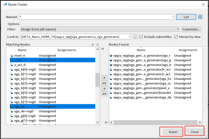
Task: Close the Node Finder window with X
Action: (x=203, y=5)
